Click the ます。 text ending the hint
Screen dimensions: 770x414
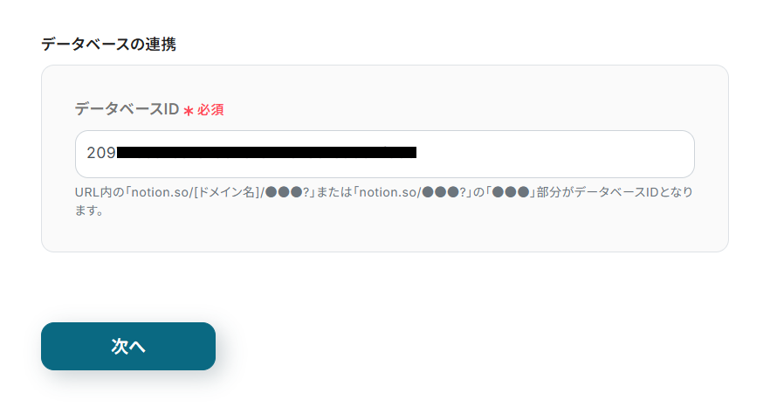point(89,210)
